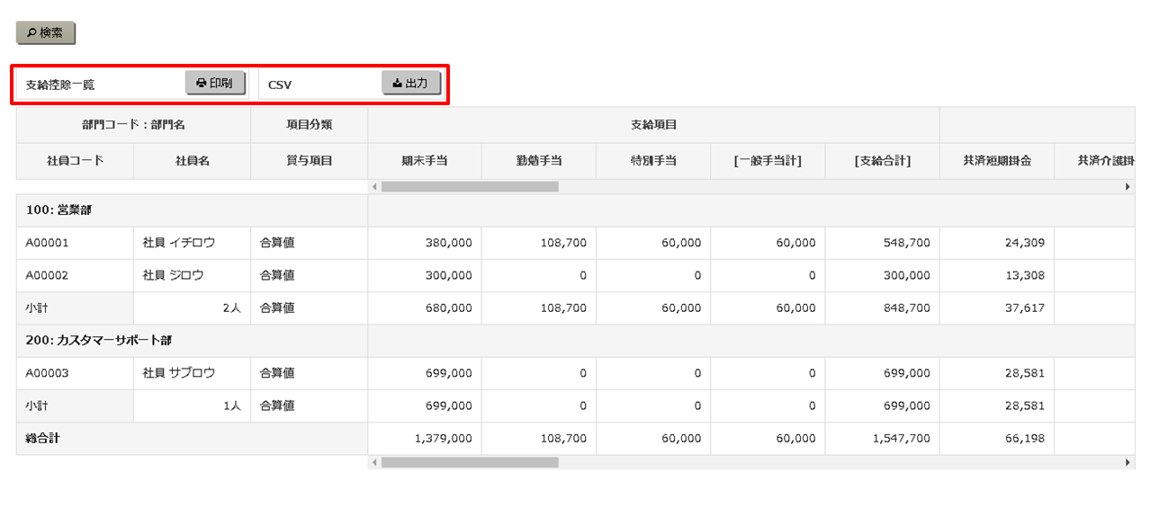
Task: Click the top horizontal scrollbar thumb
Action: tap(469, 187)
